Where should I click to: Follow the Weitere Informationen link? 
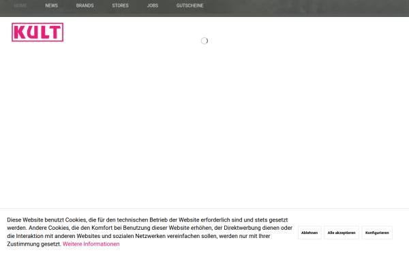(91, 244)
